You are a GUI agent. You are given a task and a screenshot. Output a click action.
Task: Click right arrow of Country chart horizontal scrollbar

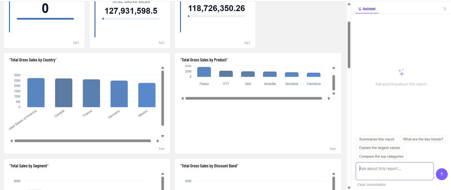(x=158, y=141)
